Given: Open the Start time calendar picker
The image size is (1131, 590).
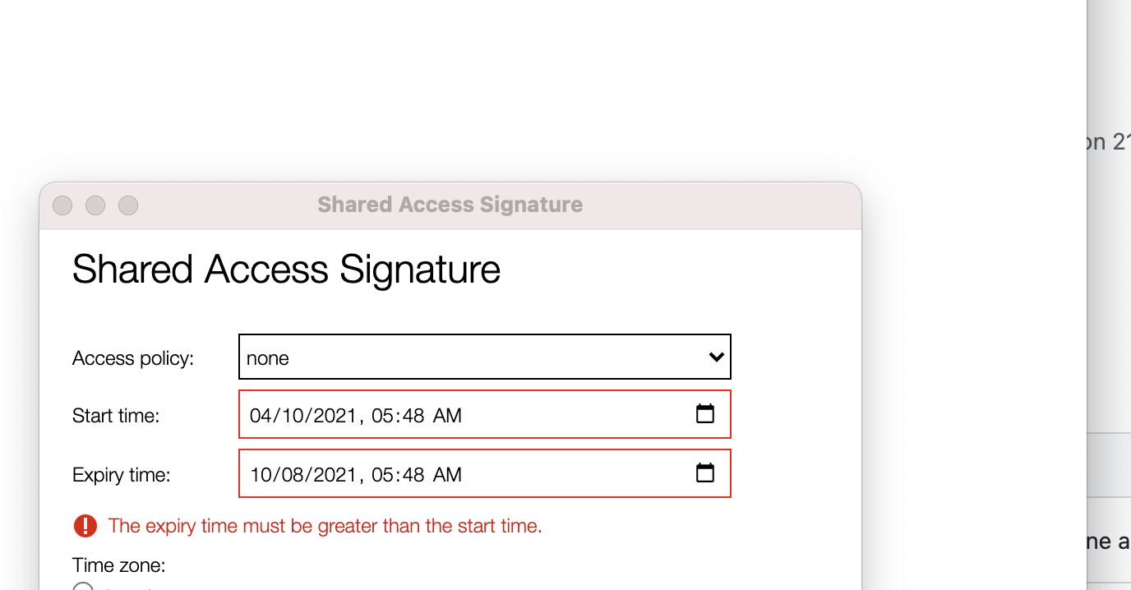Looking at the screenshot, I should (705, 414).
